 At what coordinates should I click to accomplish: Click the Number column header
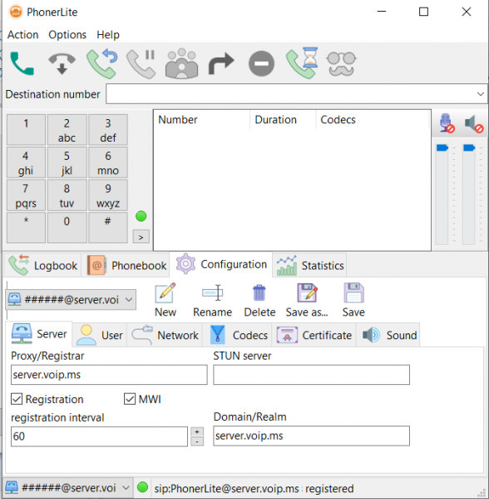tap(178, 120)
